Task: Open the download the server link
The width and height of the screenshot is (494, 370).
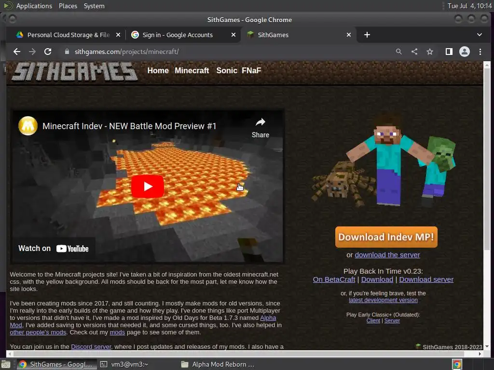Action: pos(387,255)
